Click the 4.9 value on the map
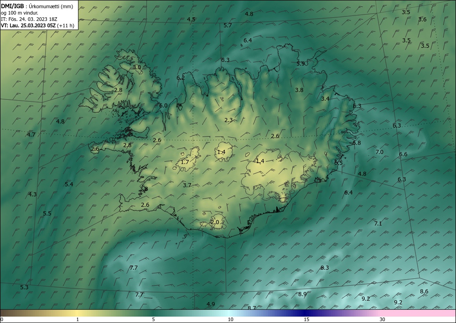 pyautogui.click(x=211, y=304)
